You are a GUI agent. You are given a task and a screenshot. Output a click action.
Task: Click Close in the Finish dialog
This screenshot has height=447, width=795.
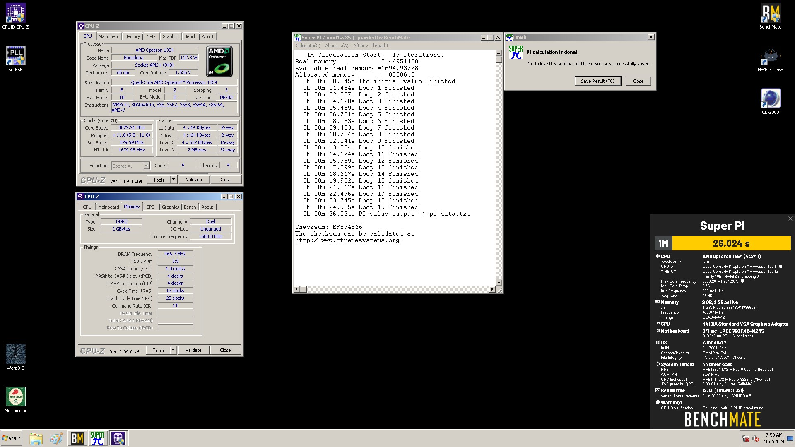tap(638, 81)
